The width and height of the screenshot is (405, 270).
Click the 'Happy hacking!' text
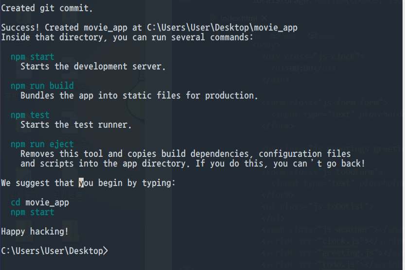tap(35, 232)
